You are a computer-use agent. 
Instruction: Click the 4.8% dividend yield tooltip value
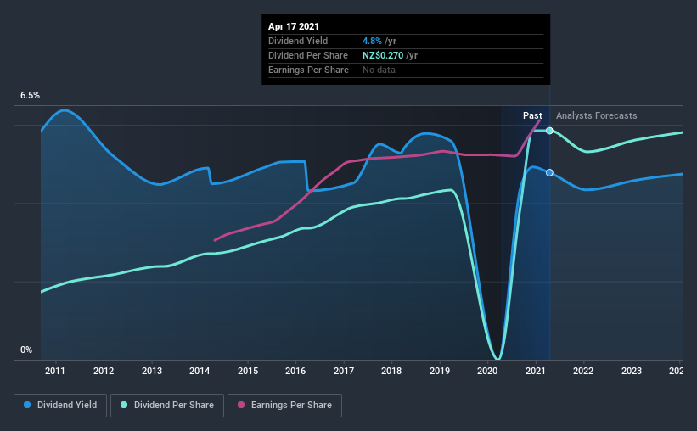point(372,41)
